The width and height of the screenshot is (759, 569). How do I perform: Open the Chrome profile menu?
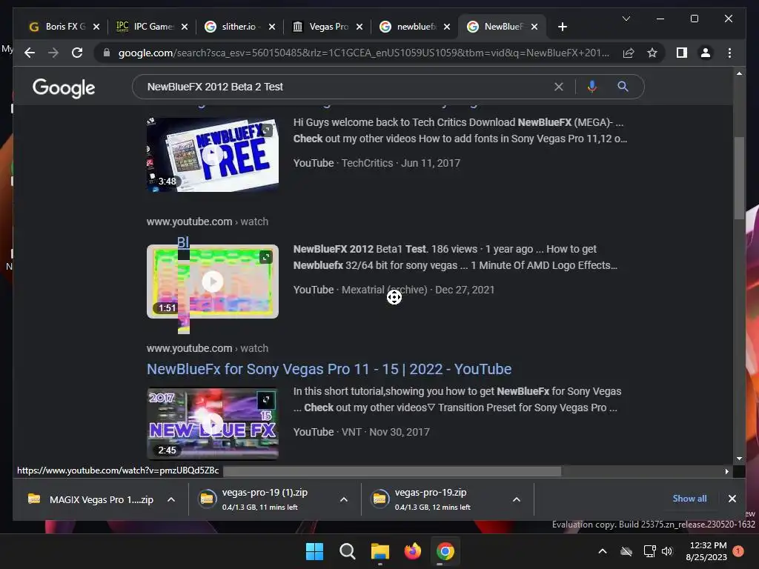click(706, 53)
